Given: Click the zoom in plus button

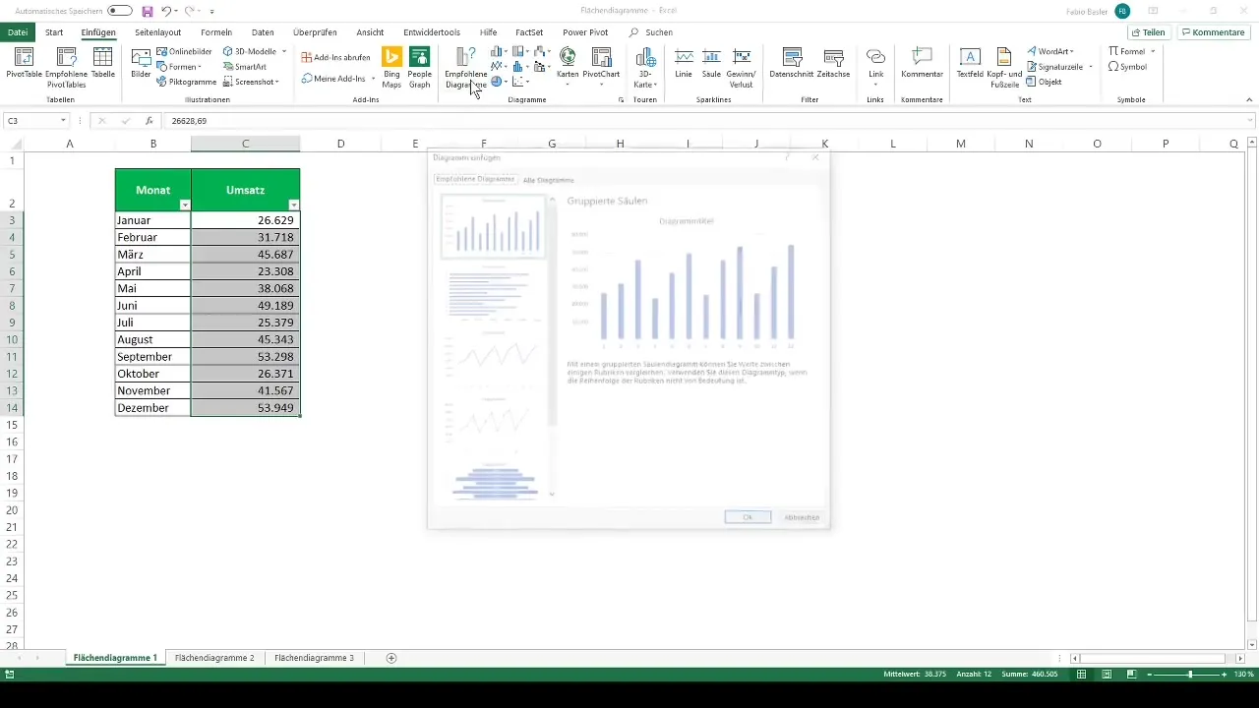Looking at the screenshot, I should (1225, 675).
